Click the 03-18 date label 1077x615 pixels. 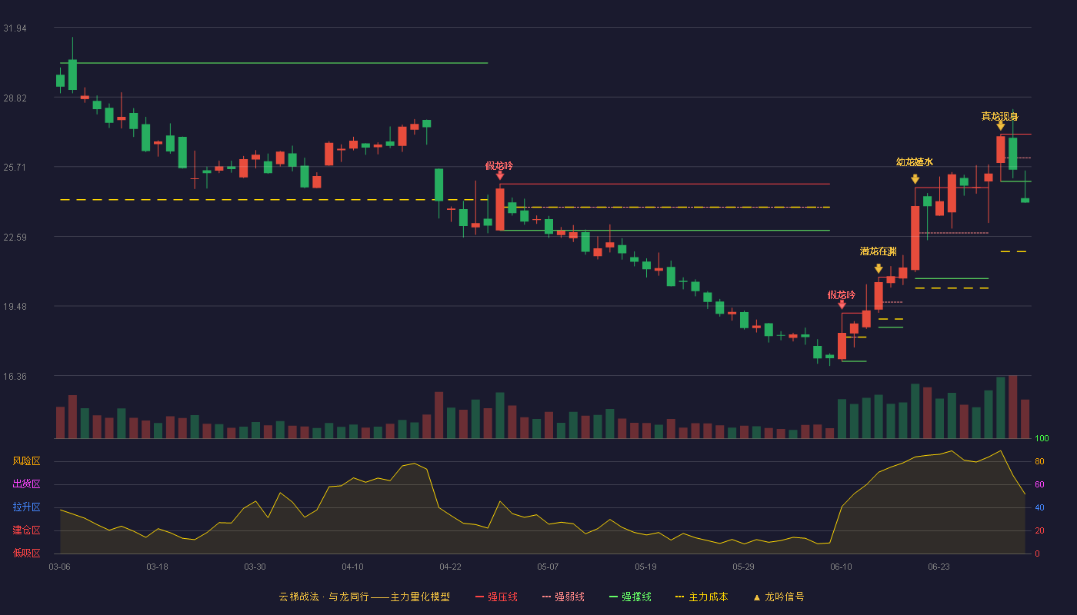click(x=157, y=567)
